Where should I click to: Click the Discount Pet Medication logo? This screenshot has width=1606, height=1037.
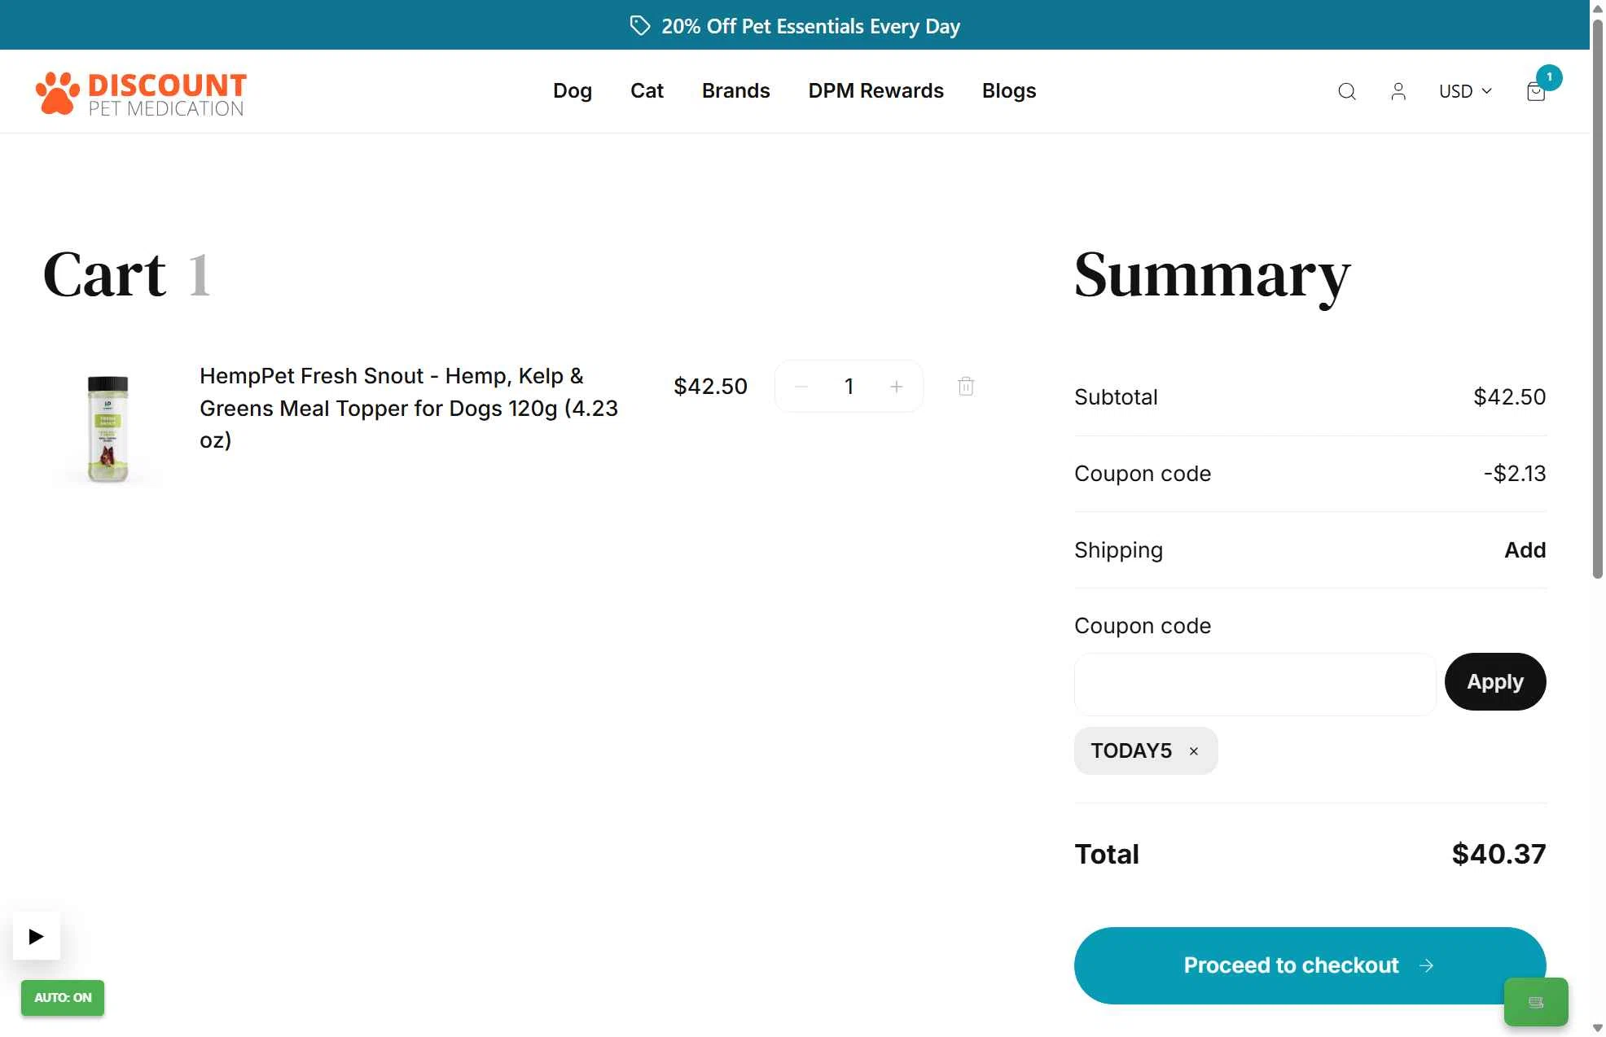coord(141,93)
